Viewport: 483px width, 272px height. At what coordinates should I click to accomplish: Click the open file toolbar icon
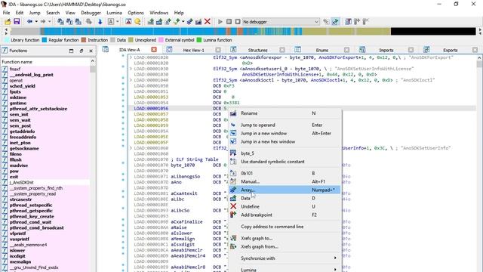point(8,22)
